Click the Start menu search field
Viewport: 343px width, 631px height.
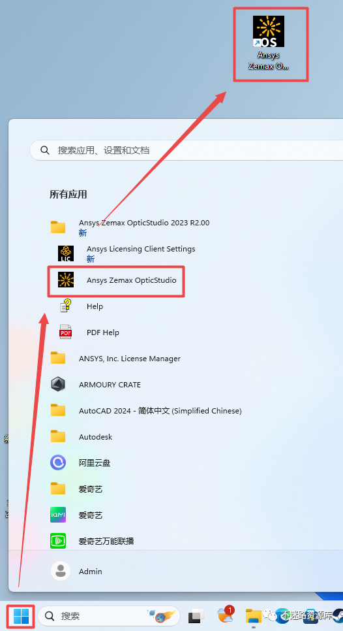186,150
